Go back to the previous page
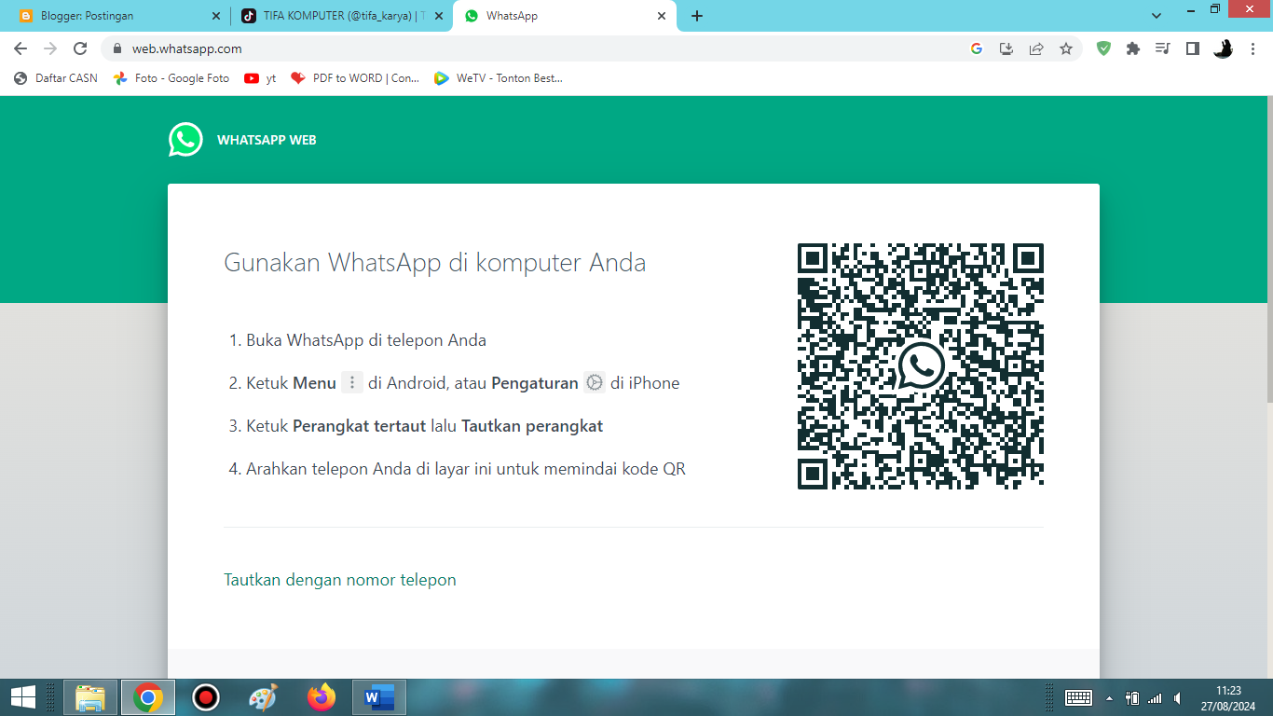The width and height of the screenshot is (1273, 716). (x=21, y=48)
